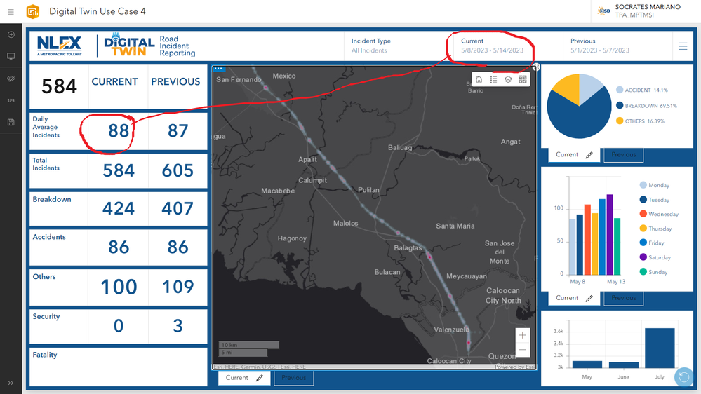Switch map to Previous tab
Image resolution: width=701 pixels, height=394 pixels.
coord(294,378)
